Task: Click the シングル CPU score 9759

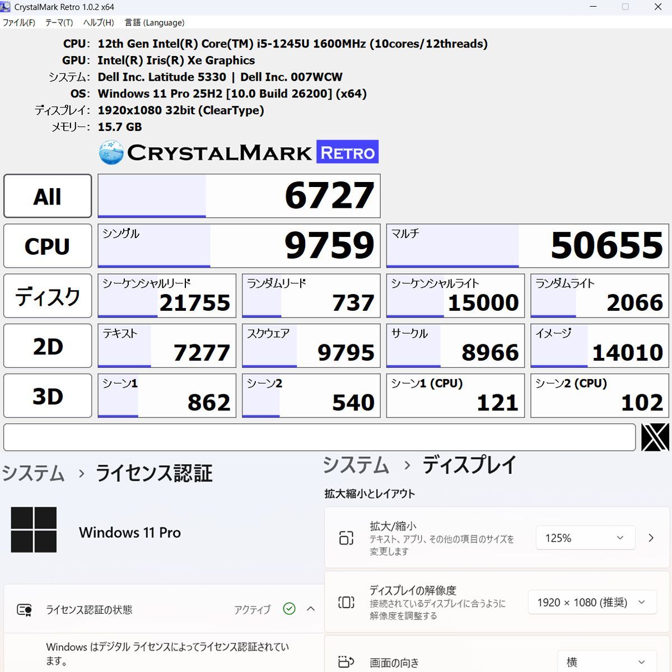Action: click(239, 246)
